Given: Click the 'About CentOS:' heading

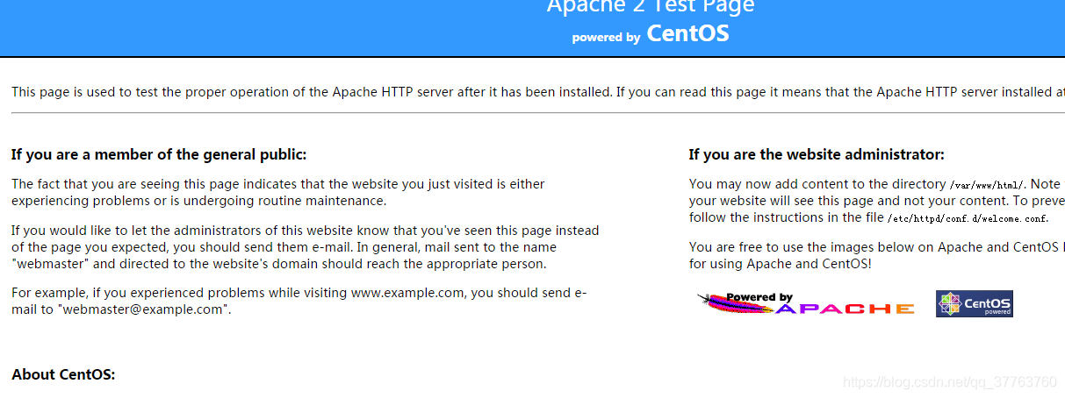Looking at the screenshot, I should (x=63, y=374).
